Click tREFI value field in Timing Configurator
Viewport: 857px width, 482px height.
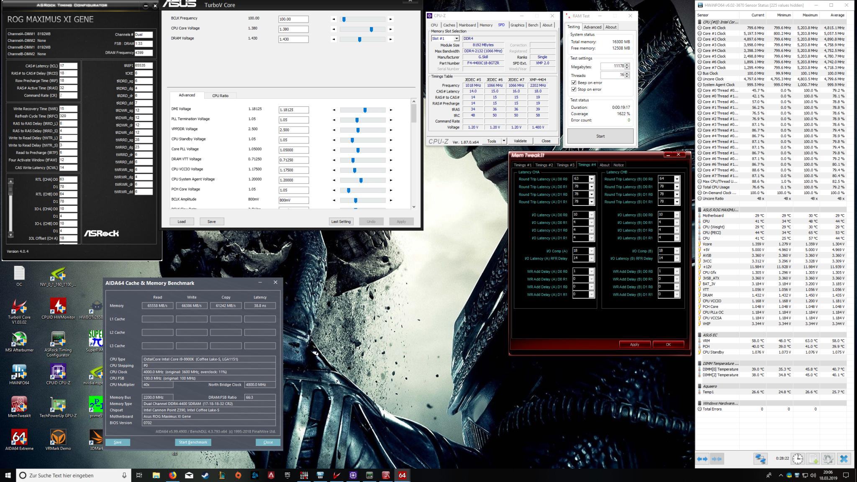[x=144, y=66]
